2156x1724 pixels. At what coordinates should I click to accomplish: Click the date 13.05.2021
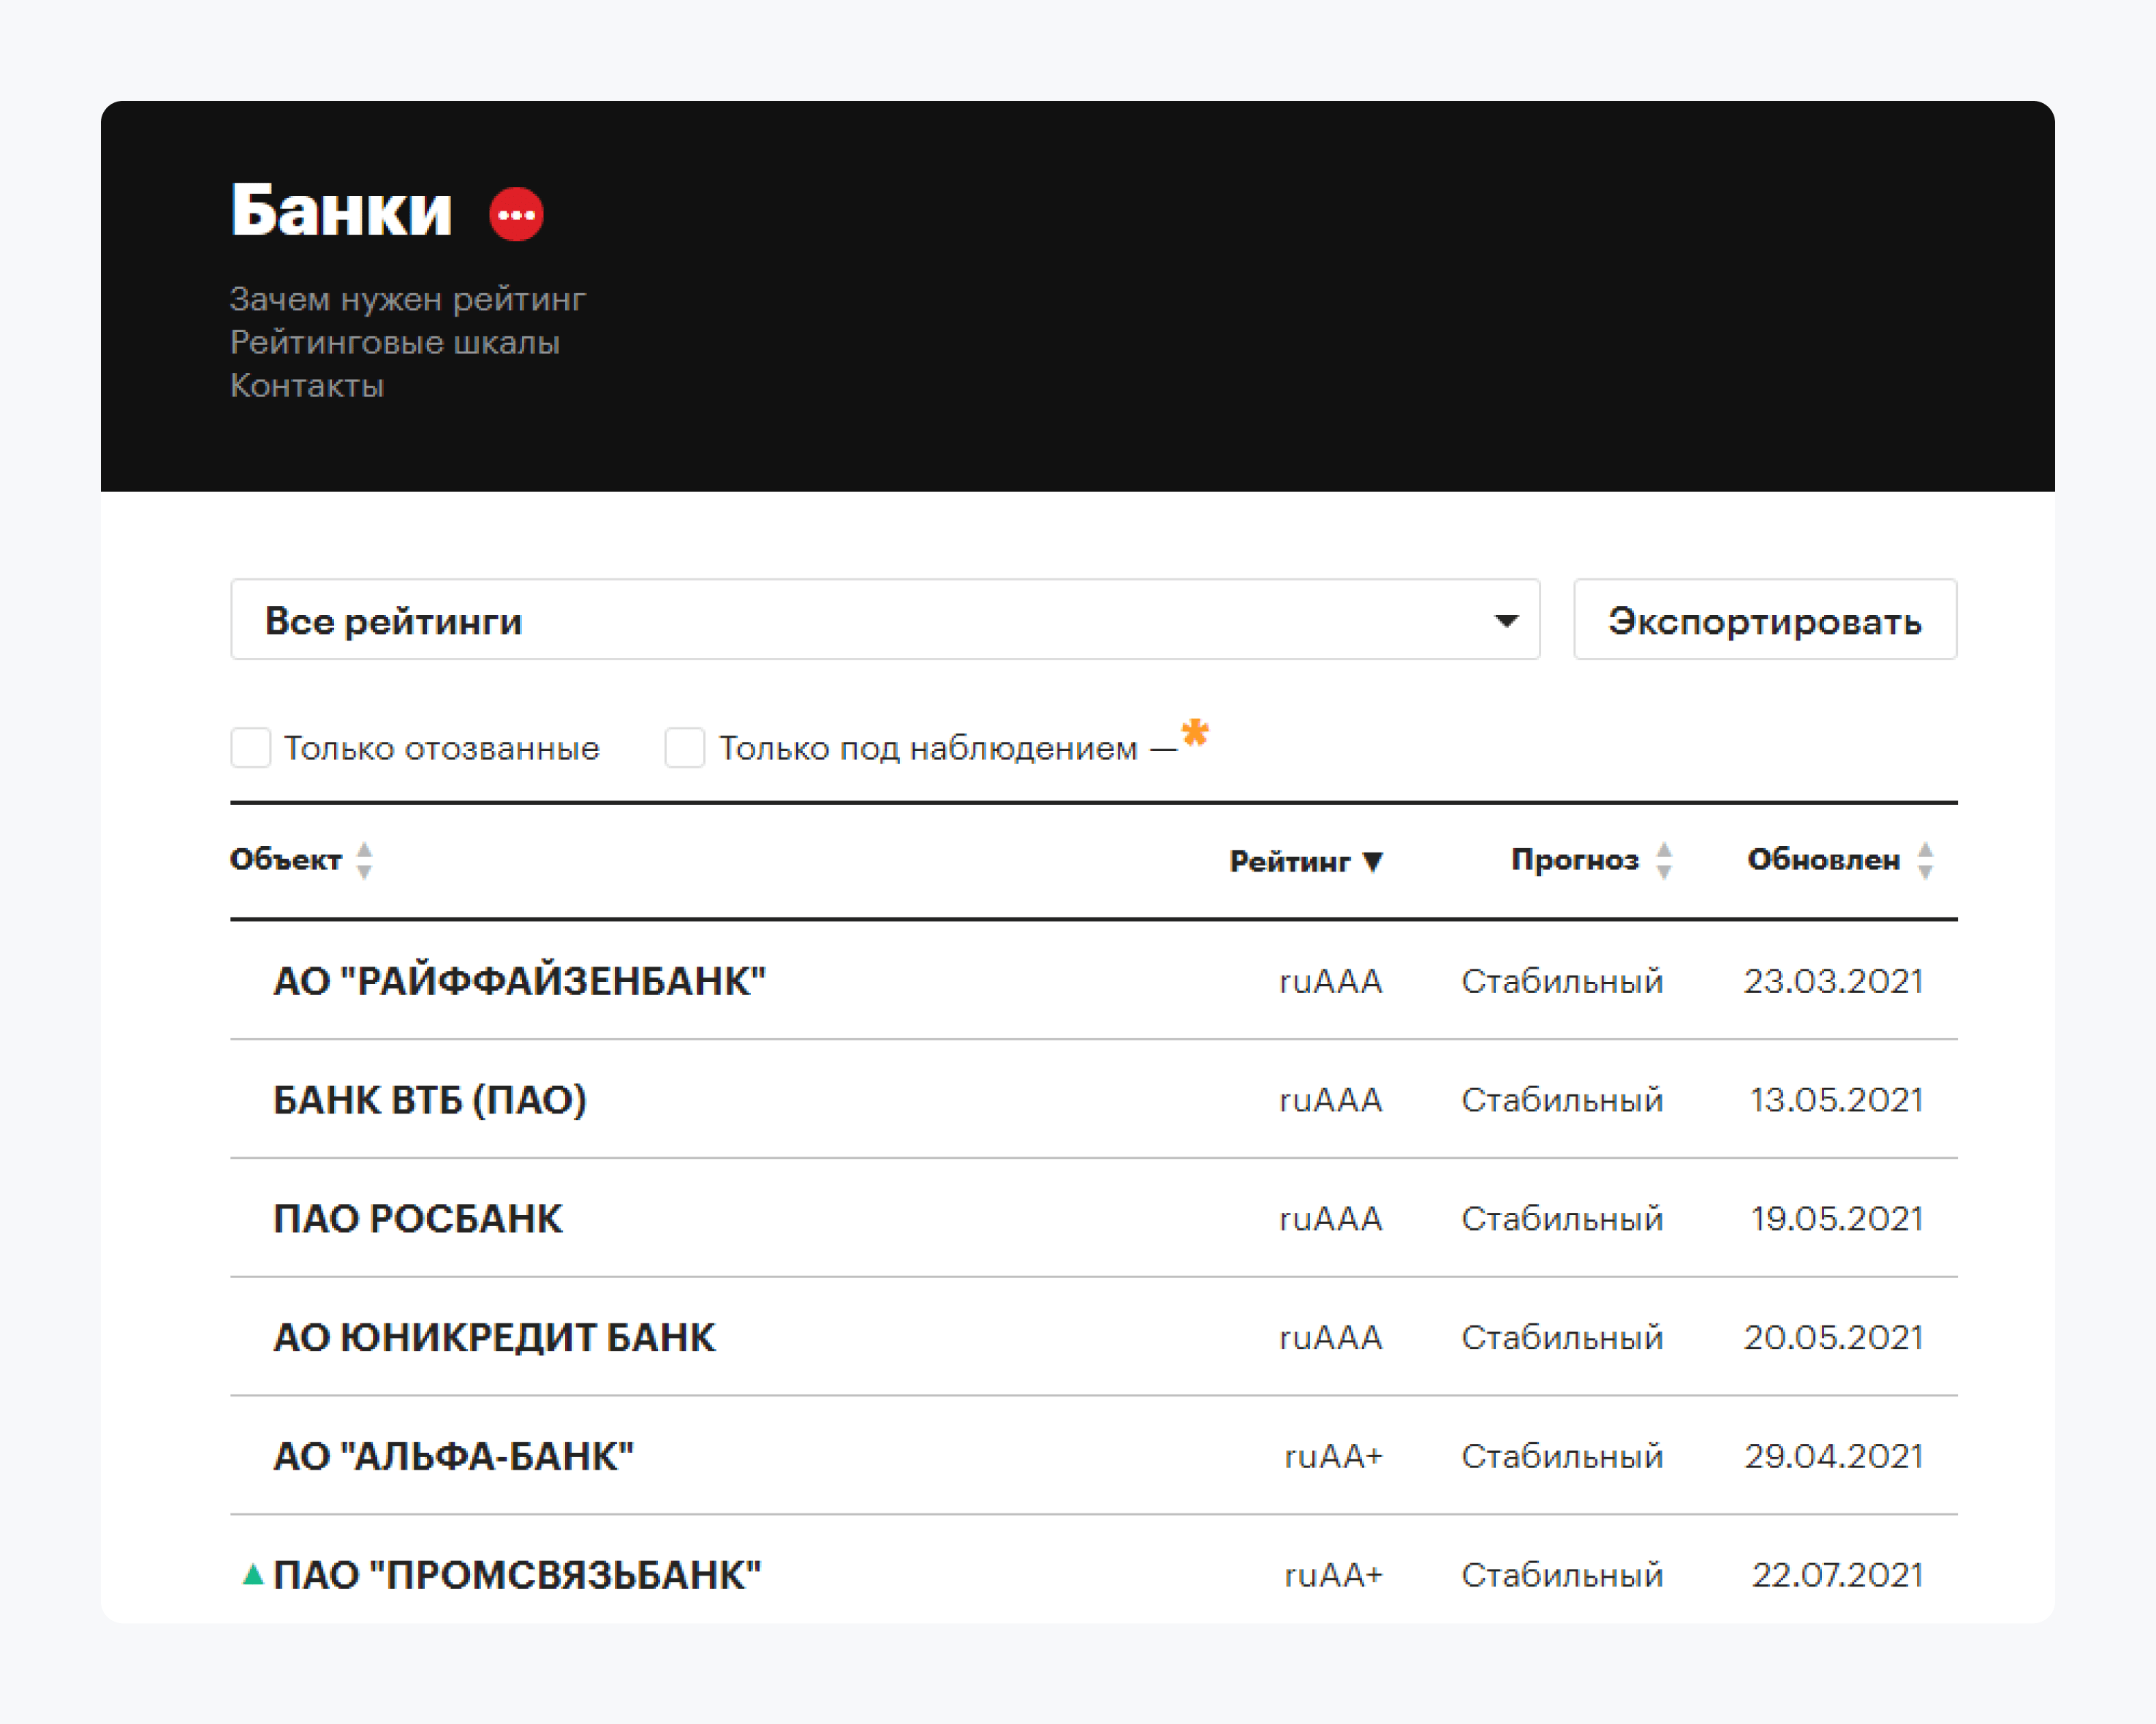coord(1837,1100)
